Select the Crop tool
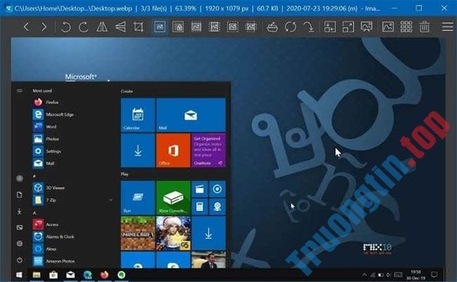The width and height of the screenshot is (457, 282). pyautogui.click(x=139, y=27)
